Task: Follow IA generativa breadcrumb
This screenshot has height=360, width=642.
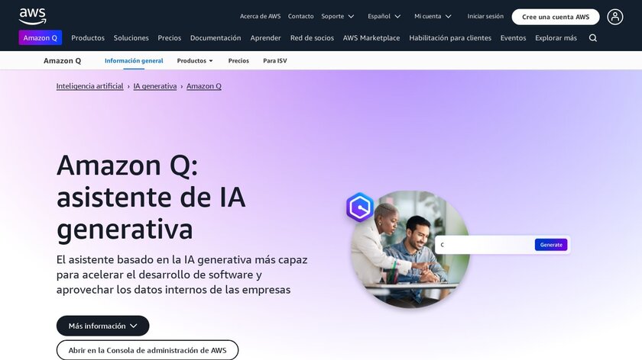Action: coord(154,86)
